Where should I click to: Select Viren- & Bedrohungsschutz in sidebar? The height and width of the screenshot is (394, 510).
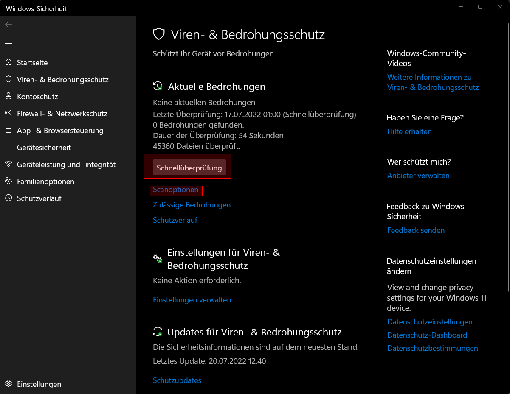pos(62,80)
